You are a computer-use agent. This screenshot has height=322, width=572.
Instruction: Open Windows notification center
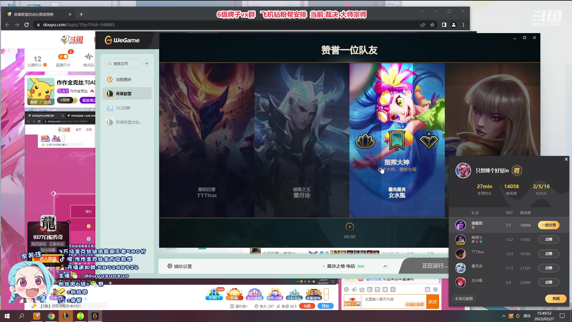click(562, 316)
